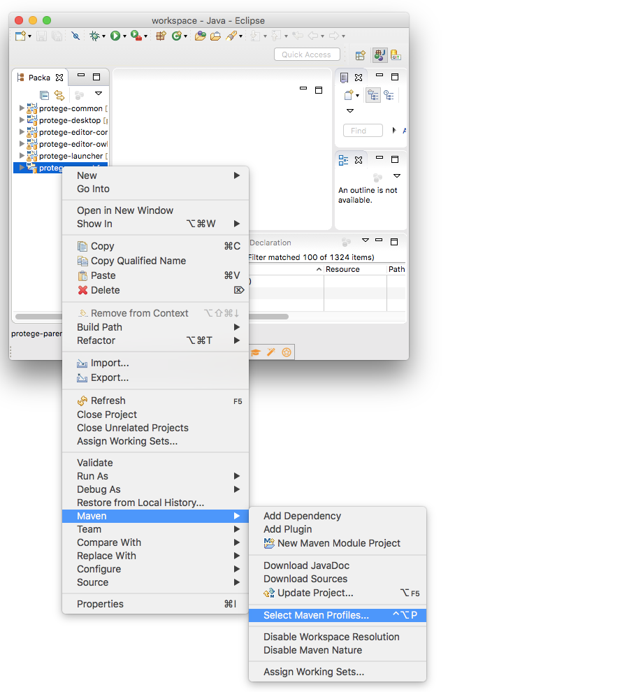This screenshot has height=692, width=629.
Task: Open the Team submenu
Action: point(155,529)
